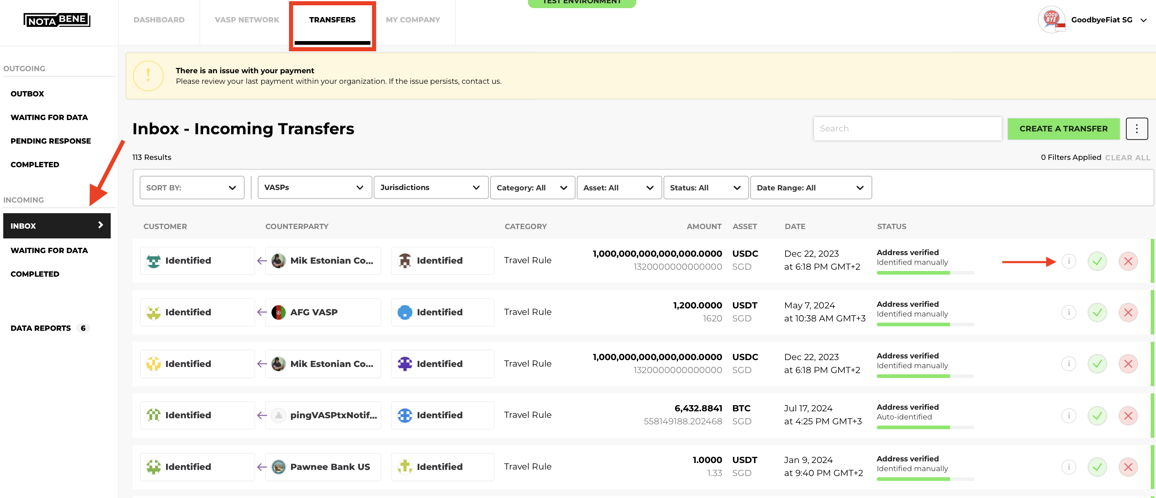Expand the Asset: All dropdown
The image size is (1156, 498).
[619, 188]
